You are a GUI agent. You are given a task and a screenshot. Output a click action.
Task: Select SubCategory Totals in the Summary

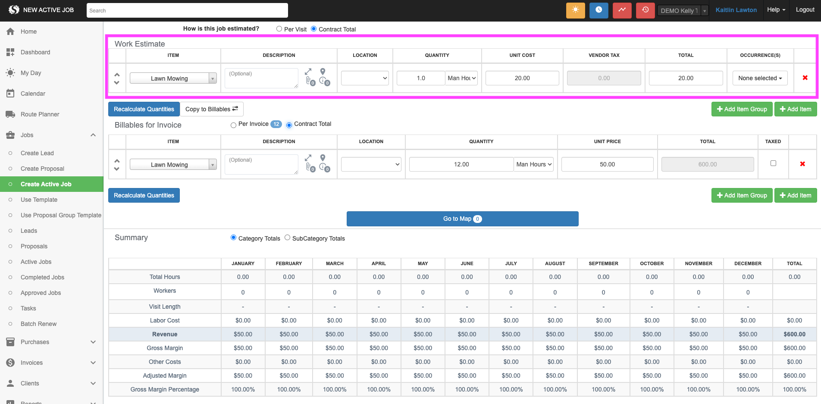(287, 238)
